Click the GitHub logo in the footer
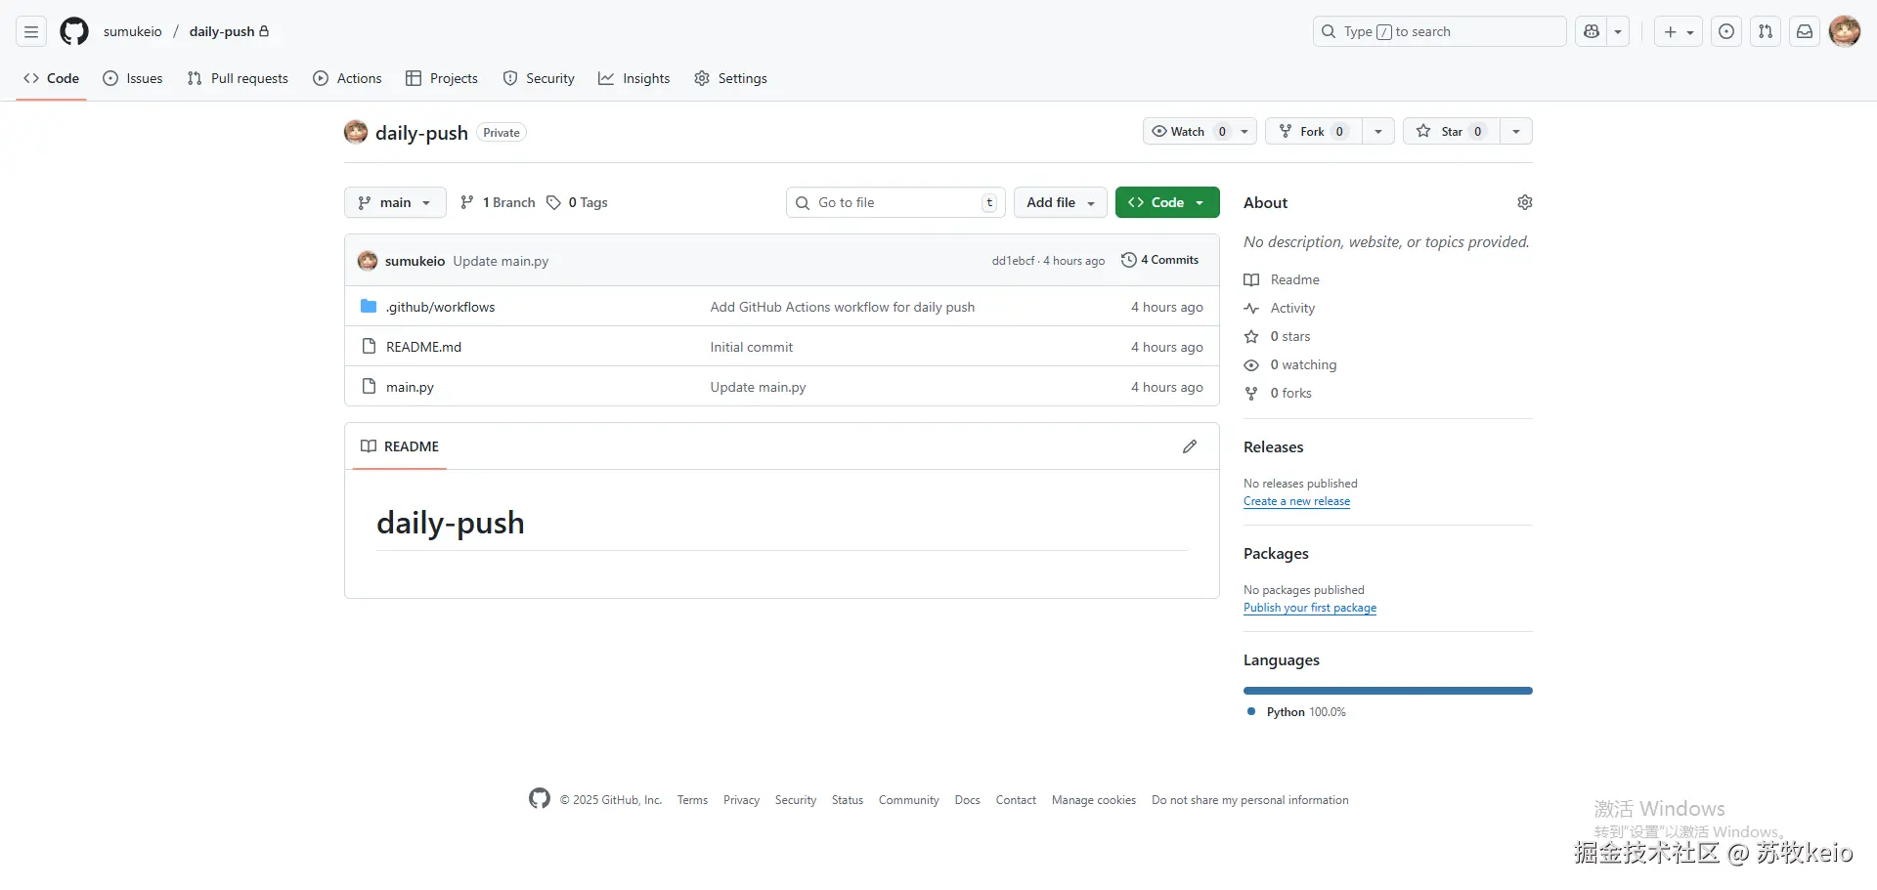 coord(540,799)
